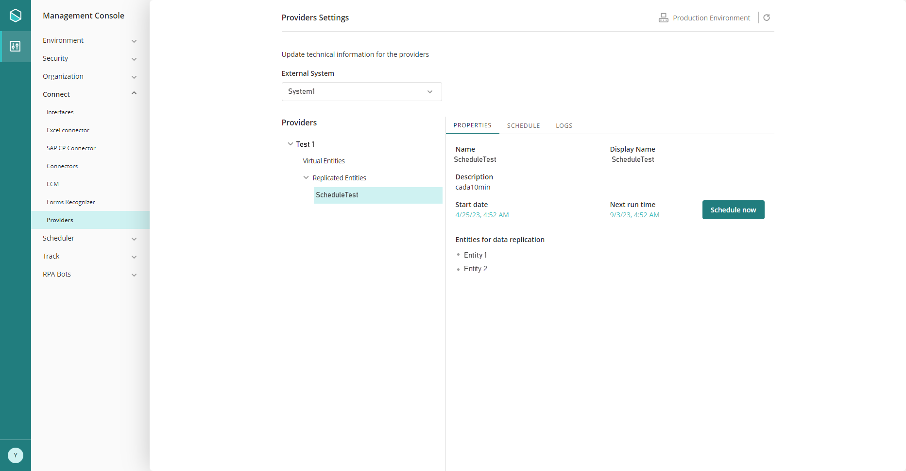Viewport: 906px width, 471px height.
Task: Open the External System dropdown
Action: click(361, 91)
